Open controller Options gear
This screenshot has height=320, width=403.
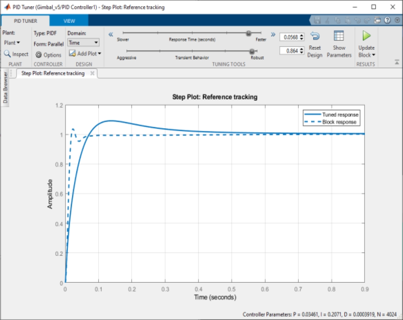[39, 55]
